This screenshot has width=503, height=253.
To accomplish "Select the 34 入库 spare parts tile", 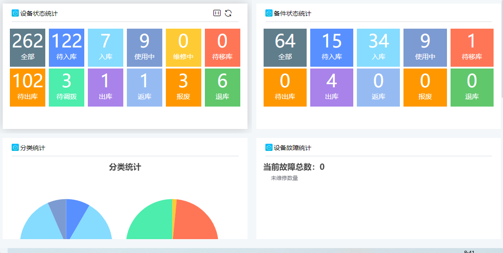I will coord(378,47).
